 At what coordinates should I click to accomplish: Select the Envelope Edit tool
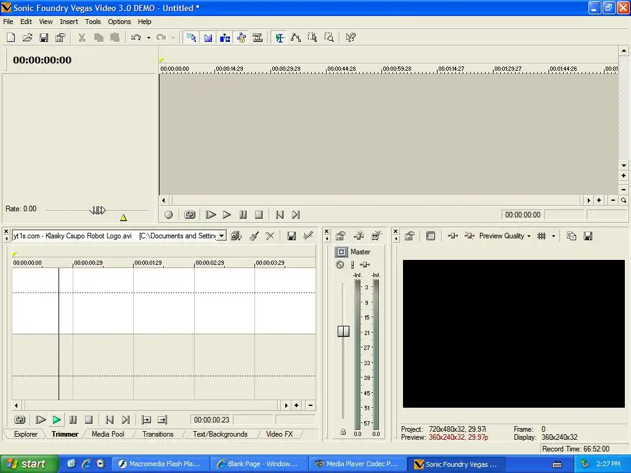click(x=296, y=38)
